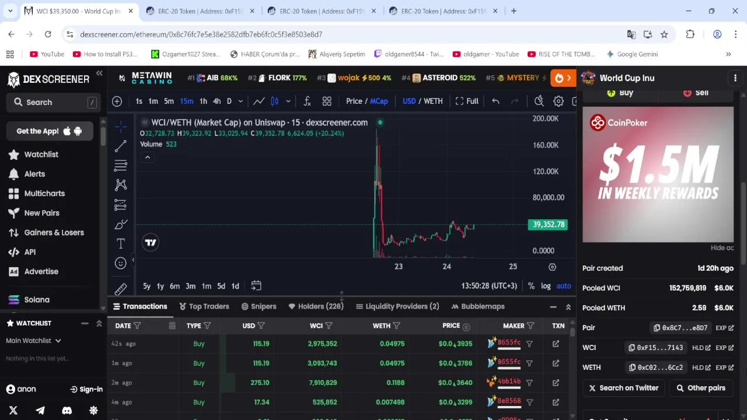This screenshot has width=747, height=420.
Task: Toggle the percent scale mode
Action: pos(531,286)
